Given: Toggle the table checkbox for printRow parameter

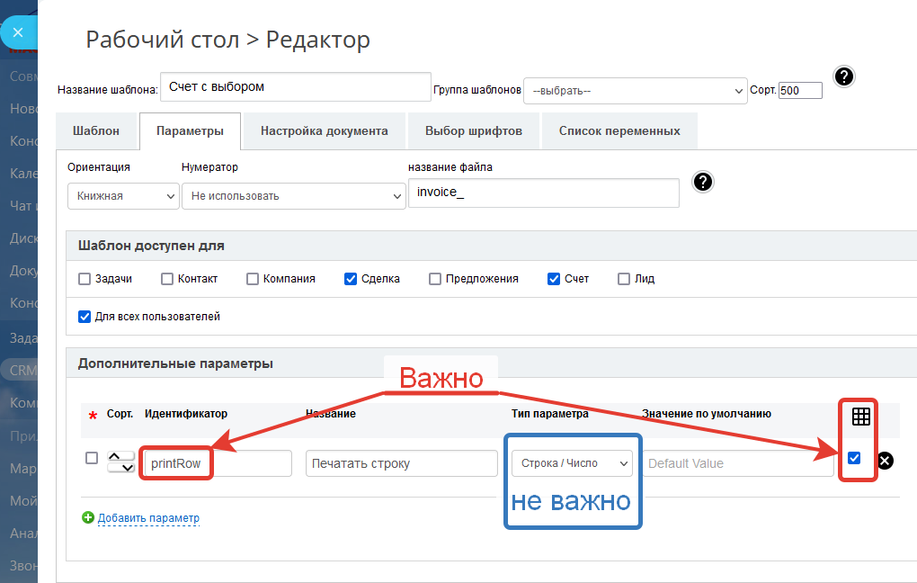Looking at the screenshot, I should pos(854,458).
